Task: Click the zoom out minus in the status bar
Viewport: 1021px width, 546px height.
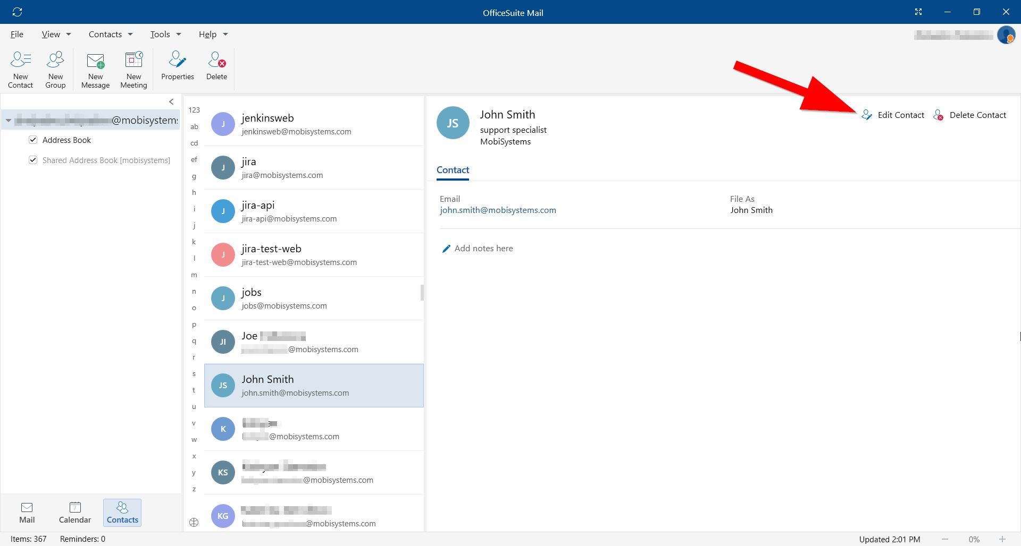Action: [x=945, y=539]
